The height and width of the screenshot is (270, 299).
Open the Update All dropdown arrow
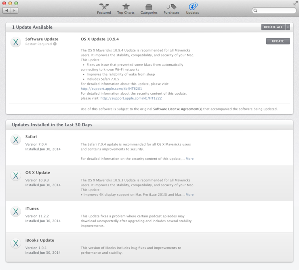[288, 27]
